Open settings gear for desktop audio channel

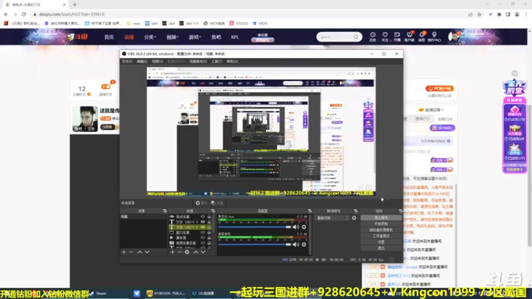304,245
